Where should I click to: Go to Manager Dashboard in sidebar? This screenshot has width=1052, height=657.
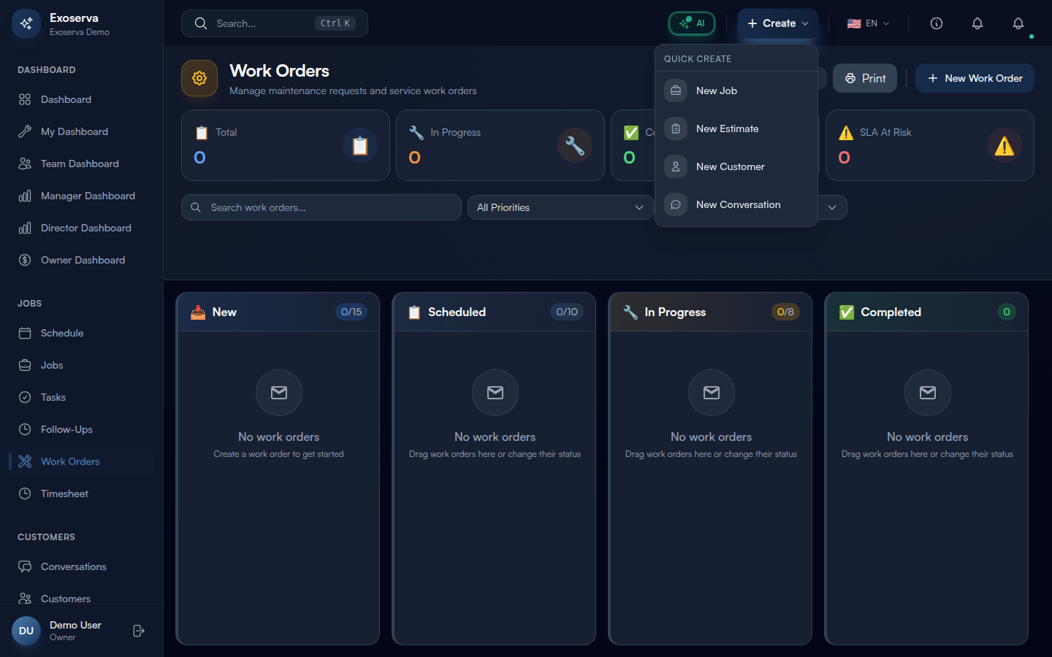tap(88, 196)
